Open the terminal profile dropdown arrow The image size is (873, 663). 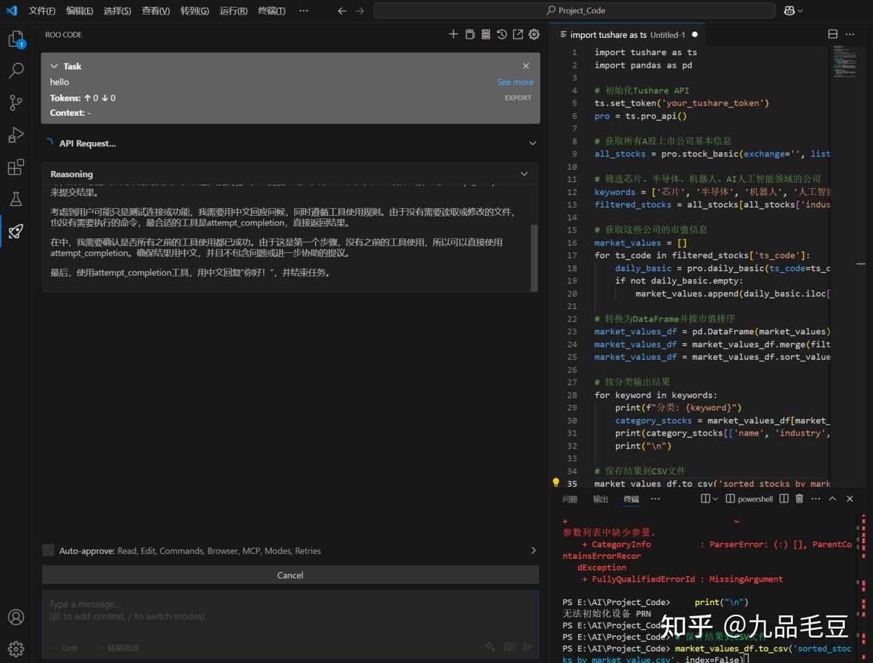pyautogui.click(x=715, y=498)
